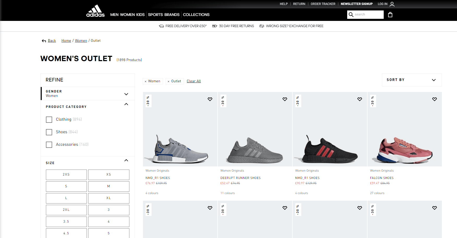Open the Sort By dropdown
This screenshot has height=238, width=457.
[x=412, y=80]
